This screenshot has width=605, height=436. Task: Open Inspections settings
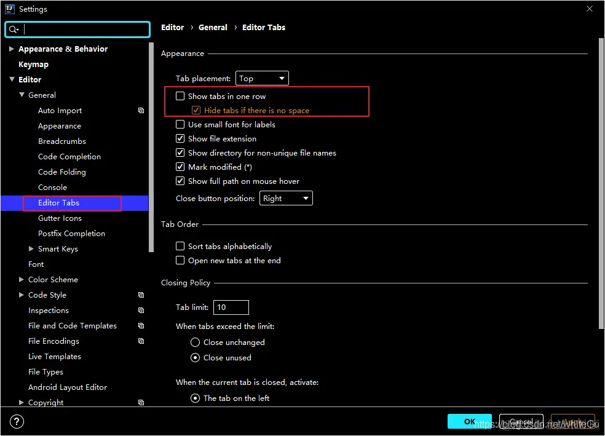[x=48, y=310]
